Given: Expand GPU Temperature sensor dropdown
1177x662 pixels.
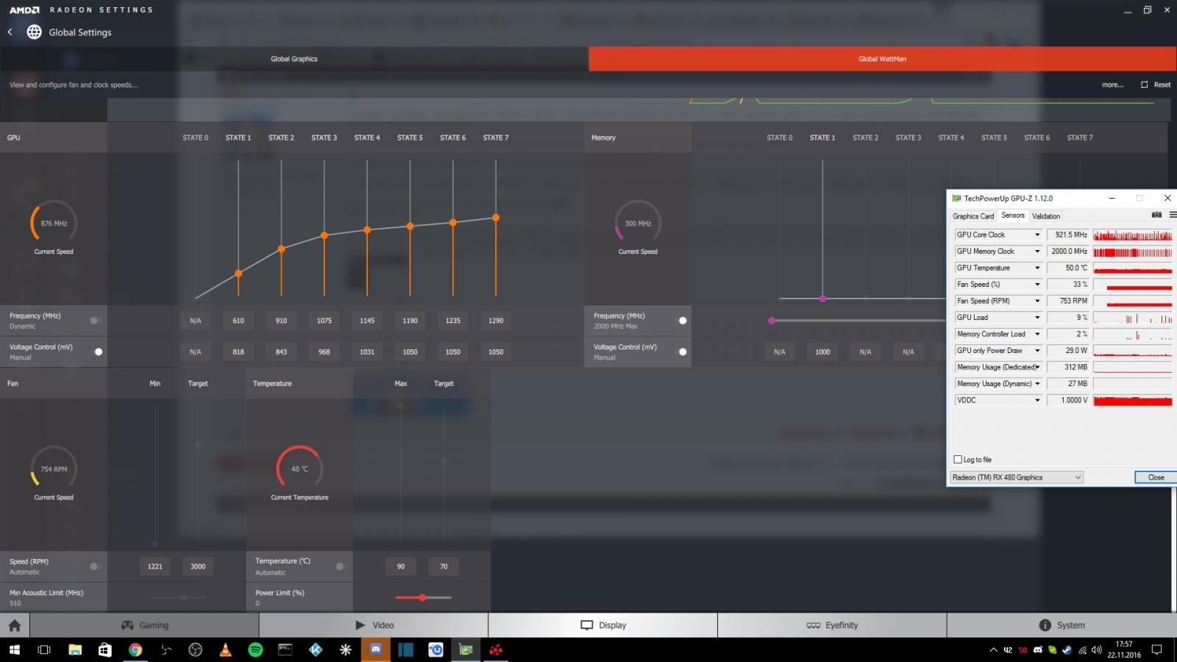Looking at the screenshot, I should [x=1037, y=268].
